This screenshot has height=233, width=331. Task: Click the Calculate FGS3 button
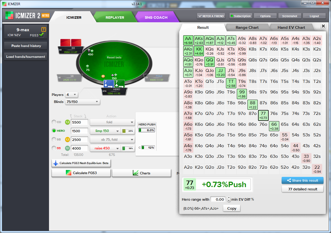point(81,173)
